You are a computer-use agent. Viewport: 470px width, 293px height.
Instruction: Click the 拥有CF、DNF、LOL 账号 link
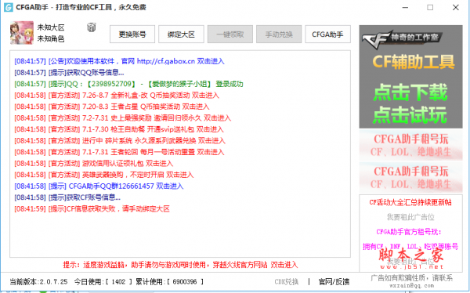pos(410,247)
